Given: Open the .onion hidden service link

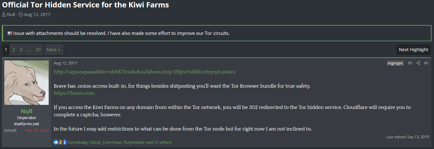Looking at the screenshot, I should tap(145, 72).
